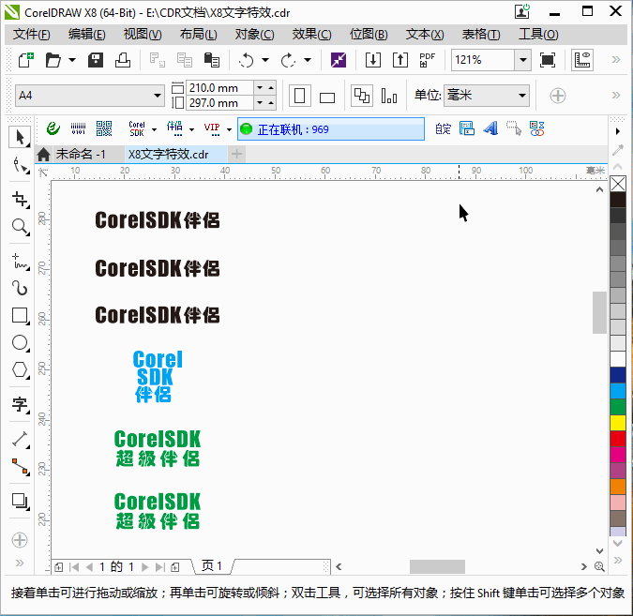
Task: Pick the yellow color swatch
Action: [618, 423]
